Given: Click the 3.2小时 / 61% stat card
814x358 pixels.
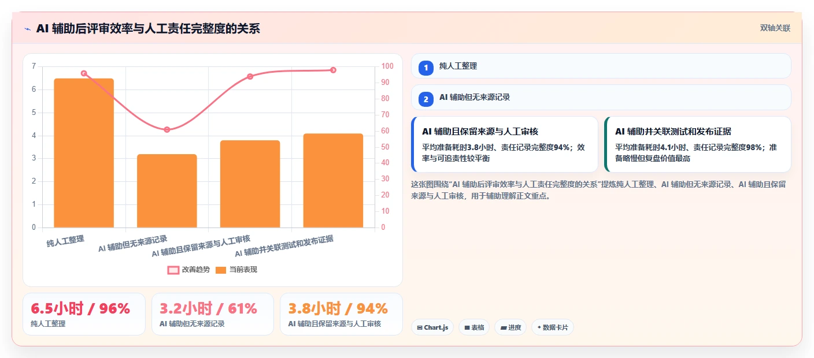Looking at the screenshot, I should point(212,314).
